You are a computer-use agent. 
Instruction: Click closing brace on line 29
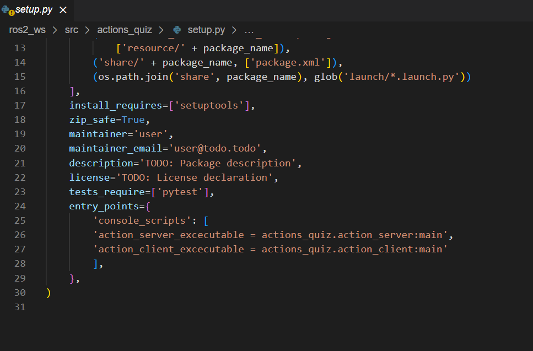[72, 279]
